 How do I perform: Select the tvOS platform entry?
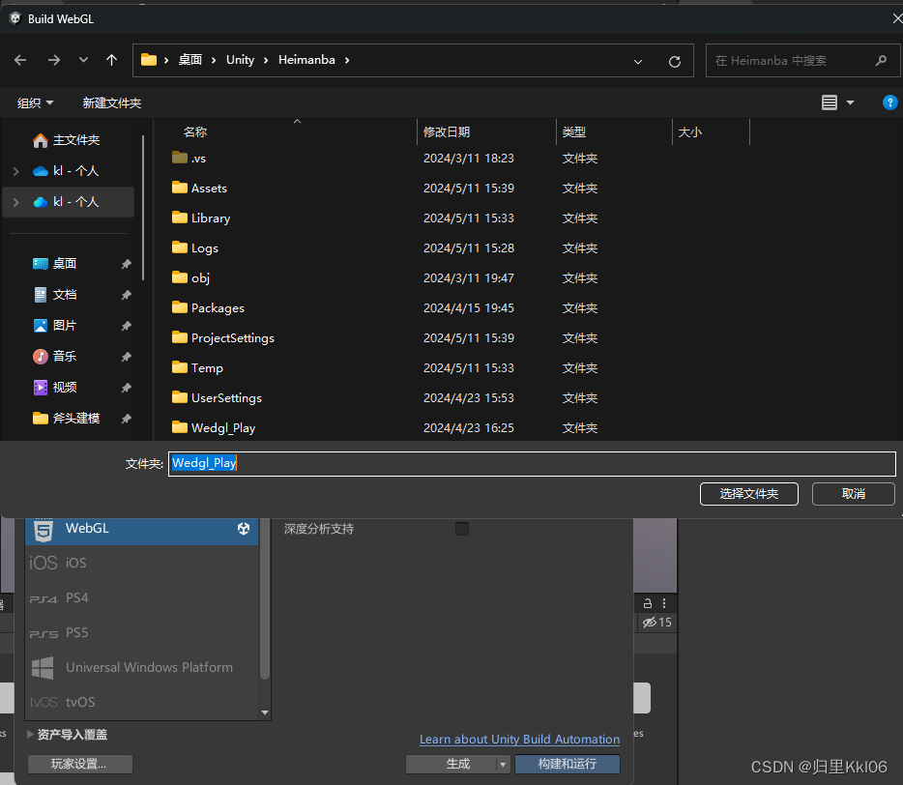point(82,702)
